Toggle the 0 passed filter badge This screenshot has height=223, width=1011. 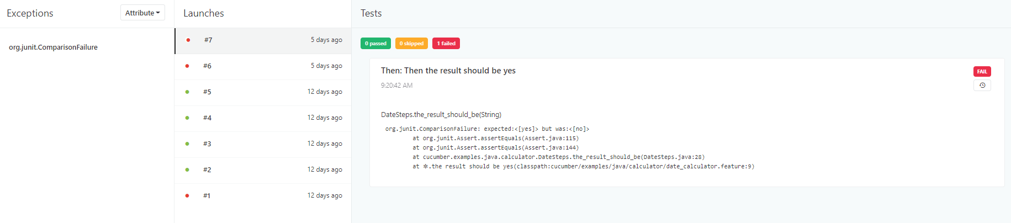coord(375,43)
